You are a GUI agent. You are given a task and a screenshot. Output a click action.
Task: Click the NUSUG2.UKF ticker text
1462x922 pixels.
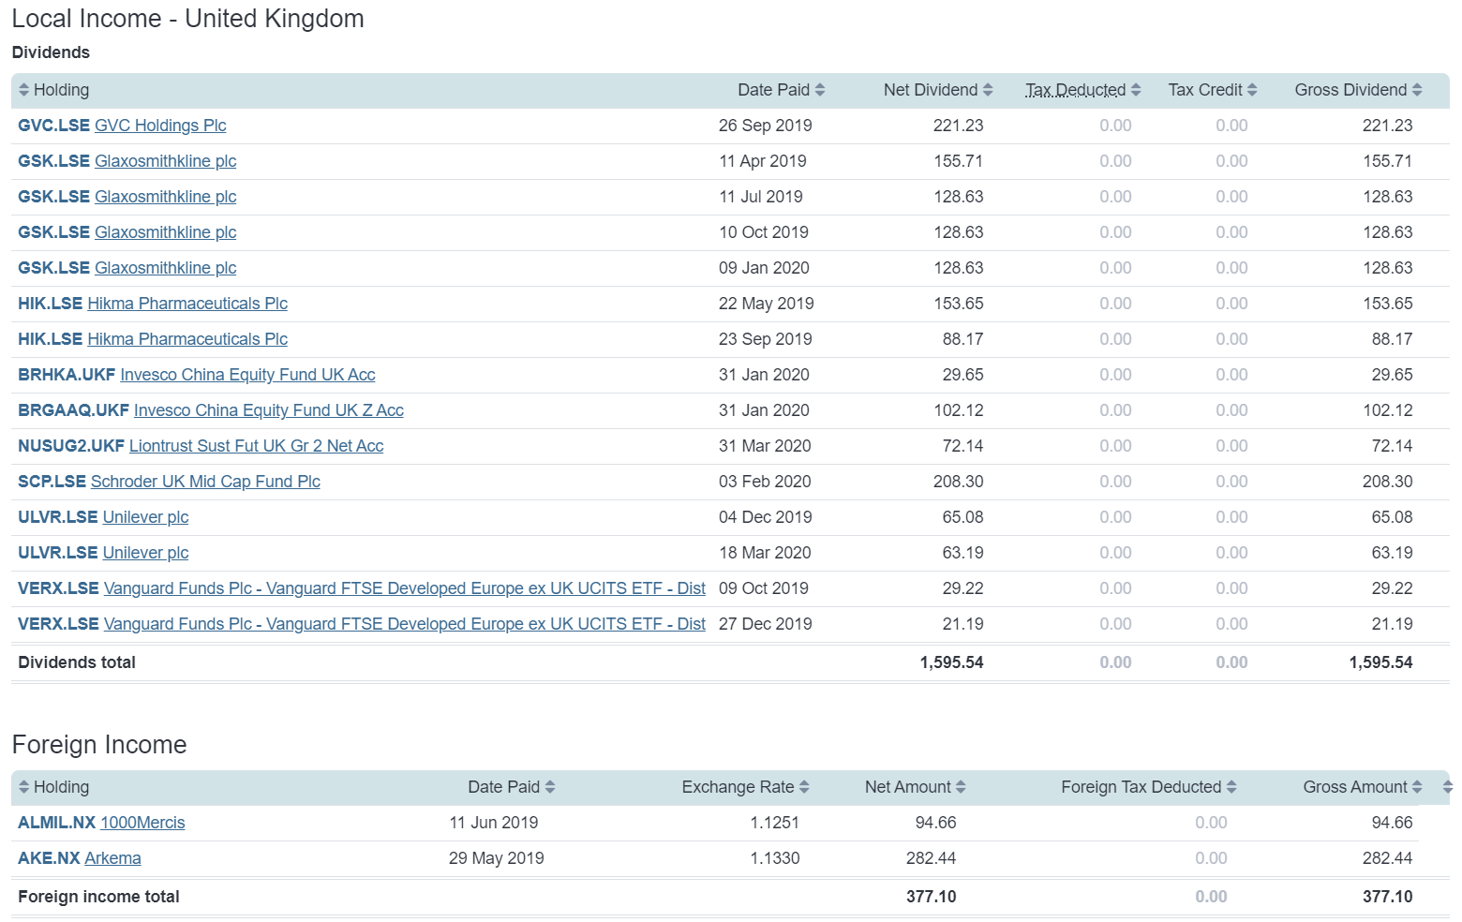(x=71, y=446)
